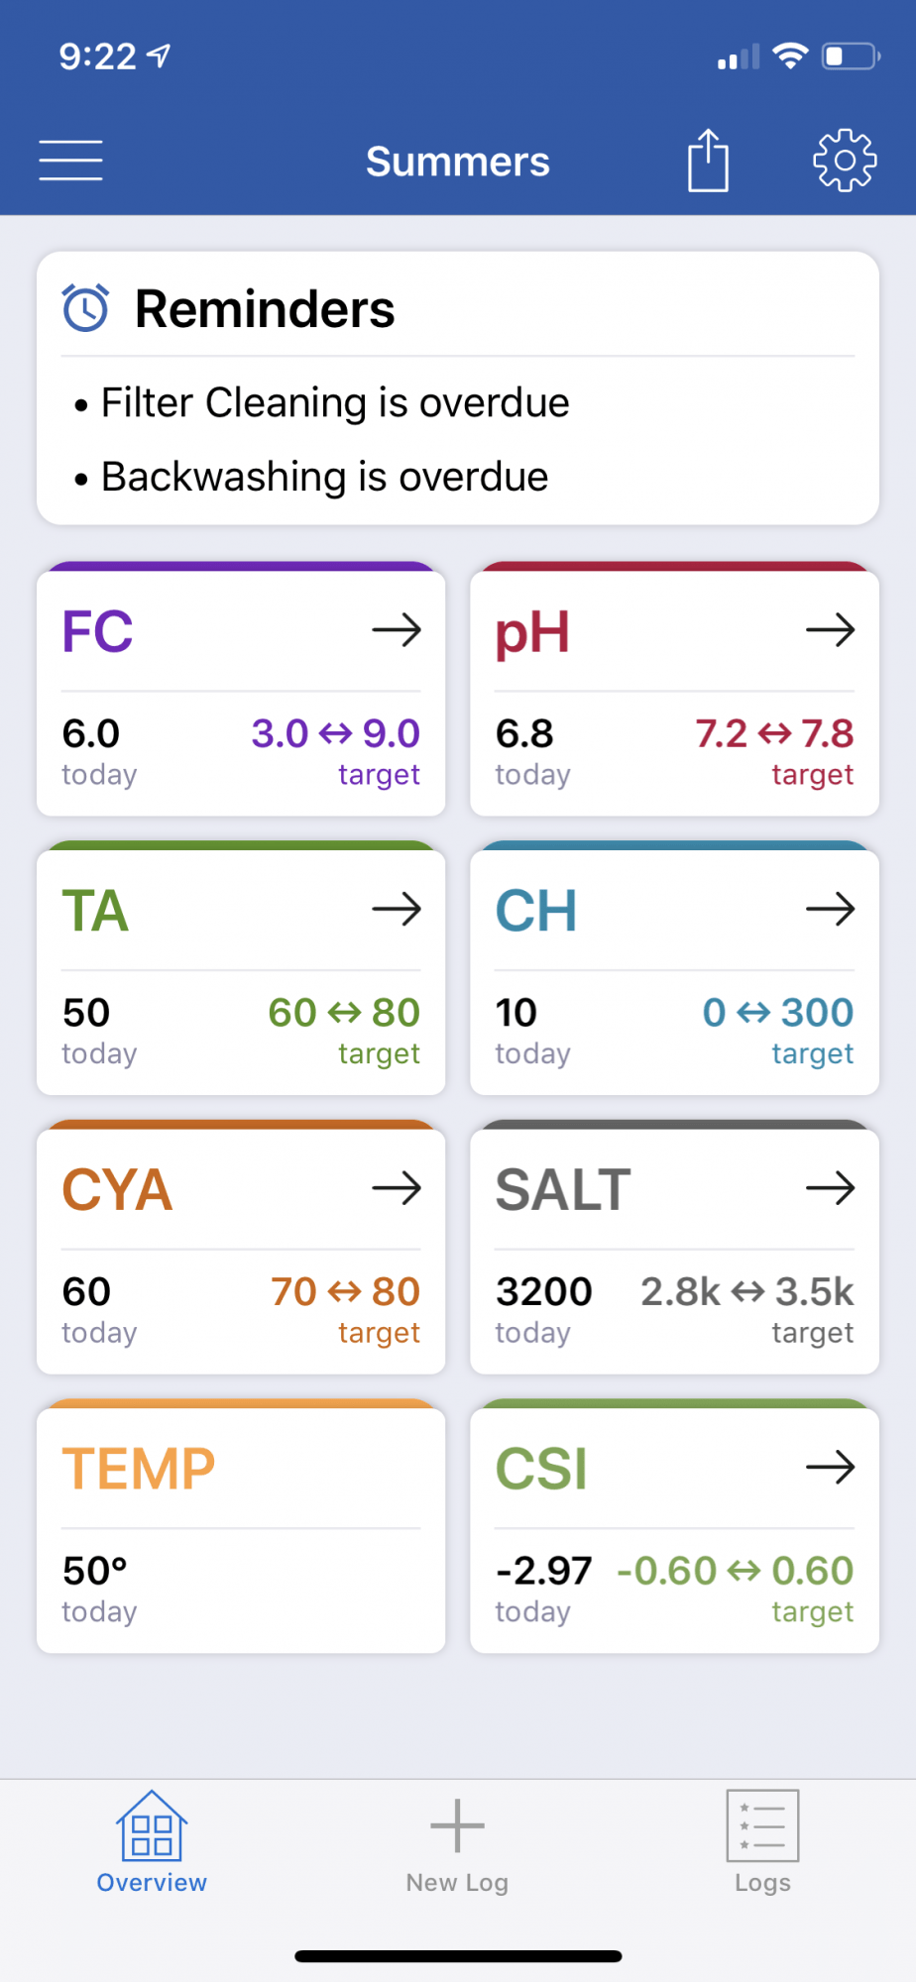Open CSI card arrow
The image size is (916, 1982).
coord(831,1467)
